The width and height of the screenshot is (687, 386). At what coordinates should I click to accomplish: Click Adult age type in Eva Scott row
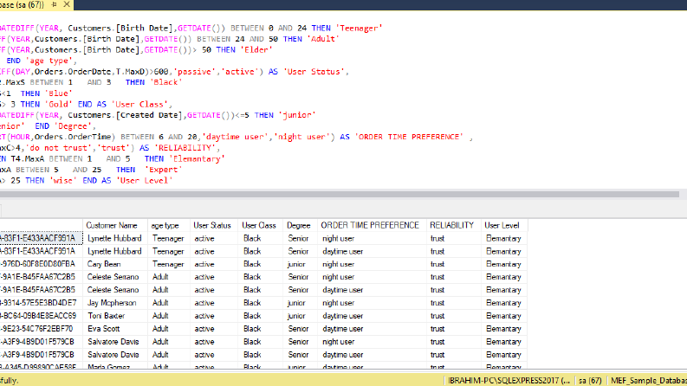tap(169, 329)
